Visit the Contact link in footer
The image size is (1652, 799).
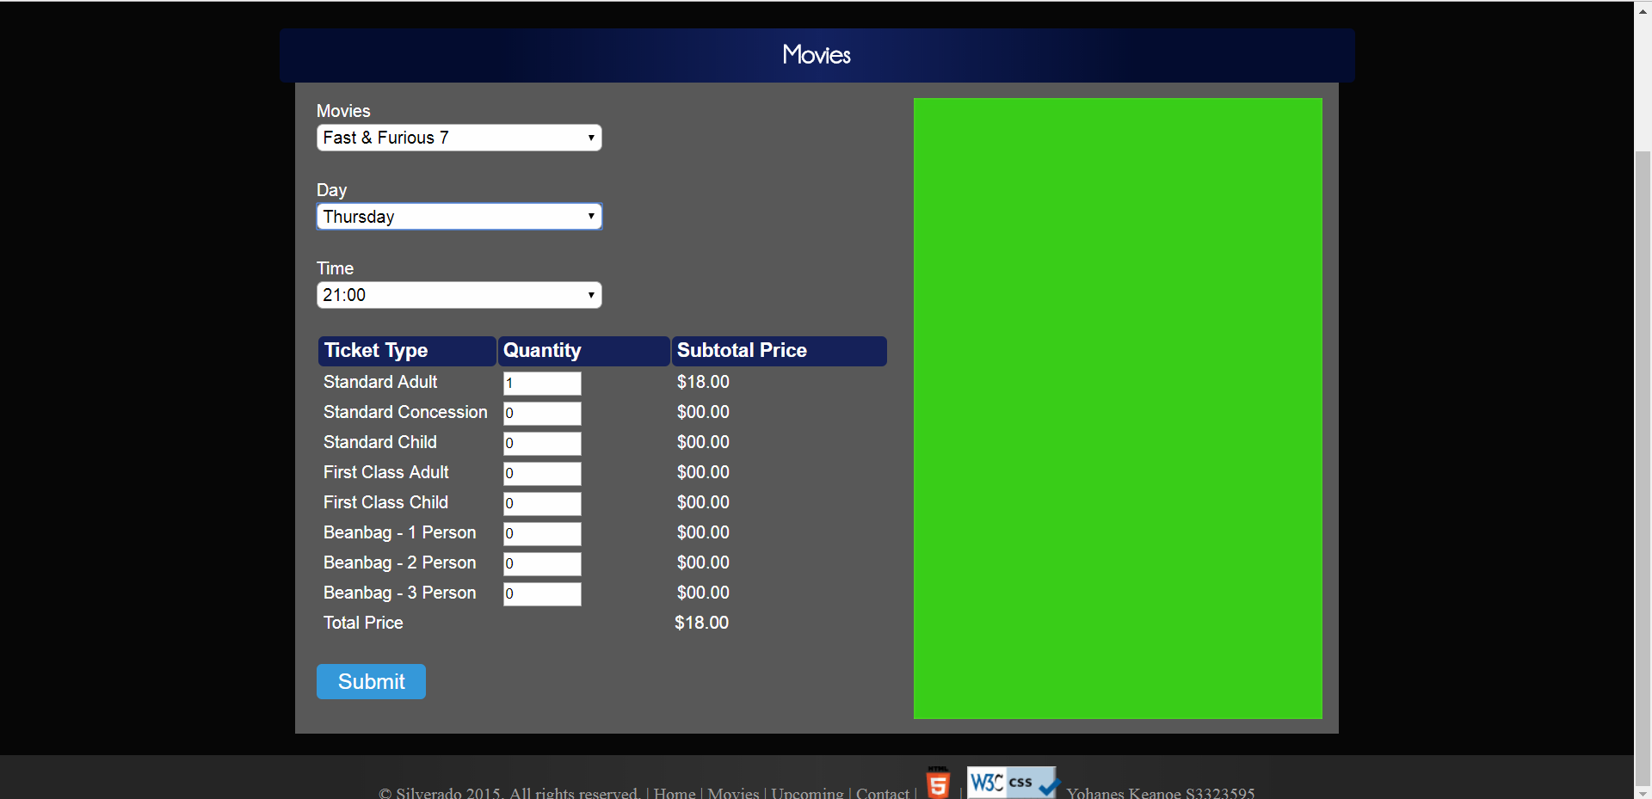[882, 792]
